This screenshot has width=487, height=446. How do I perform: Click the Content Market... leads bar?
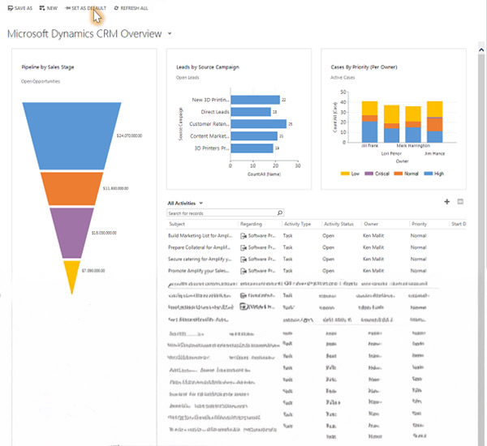[254, 136]
